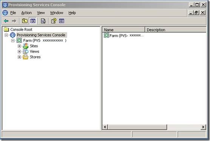Select the Farm (PVS- text in list pane
210x141 pixels.
point(127,36)
